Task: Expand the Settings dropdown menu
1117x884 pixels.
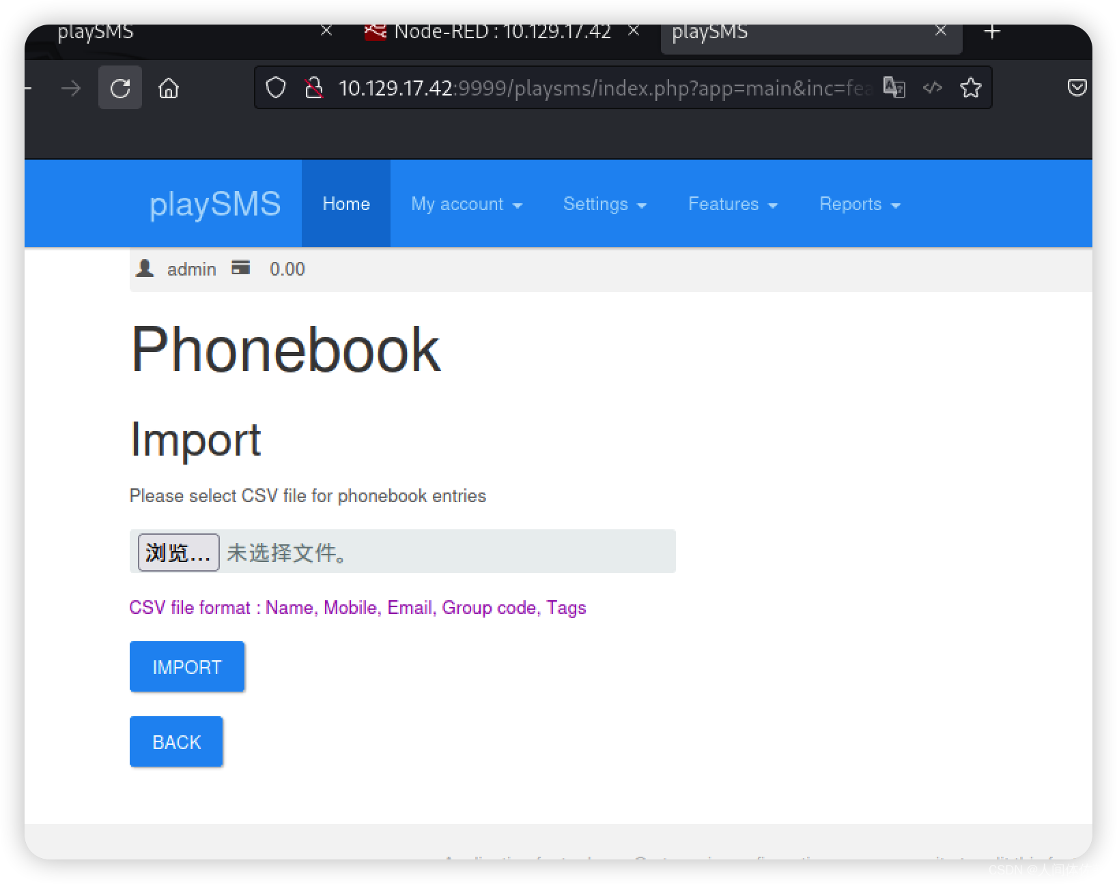Action: coord(604,204)
